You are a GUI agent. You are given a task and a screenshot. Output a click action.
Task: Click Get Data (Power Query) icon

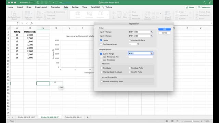pos(13,13)
